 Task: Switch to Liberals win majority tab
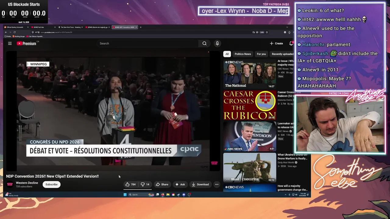coord(97,27)
